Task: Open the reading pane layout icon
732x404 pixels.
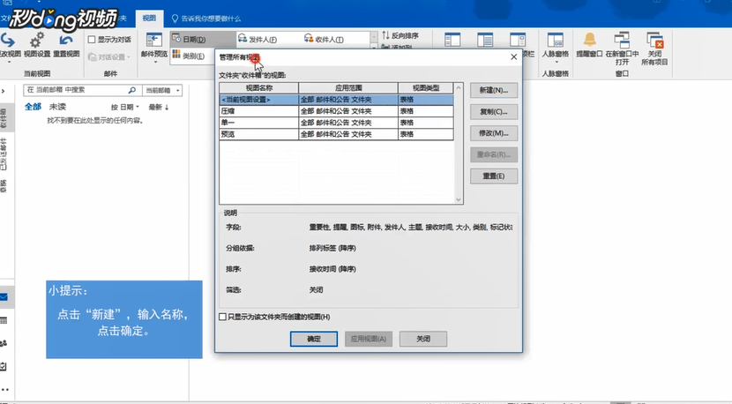Action: (485, 41)
